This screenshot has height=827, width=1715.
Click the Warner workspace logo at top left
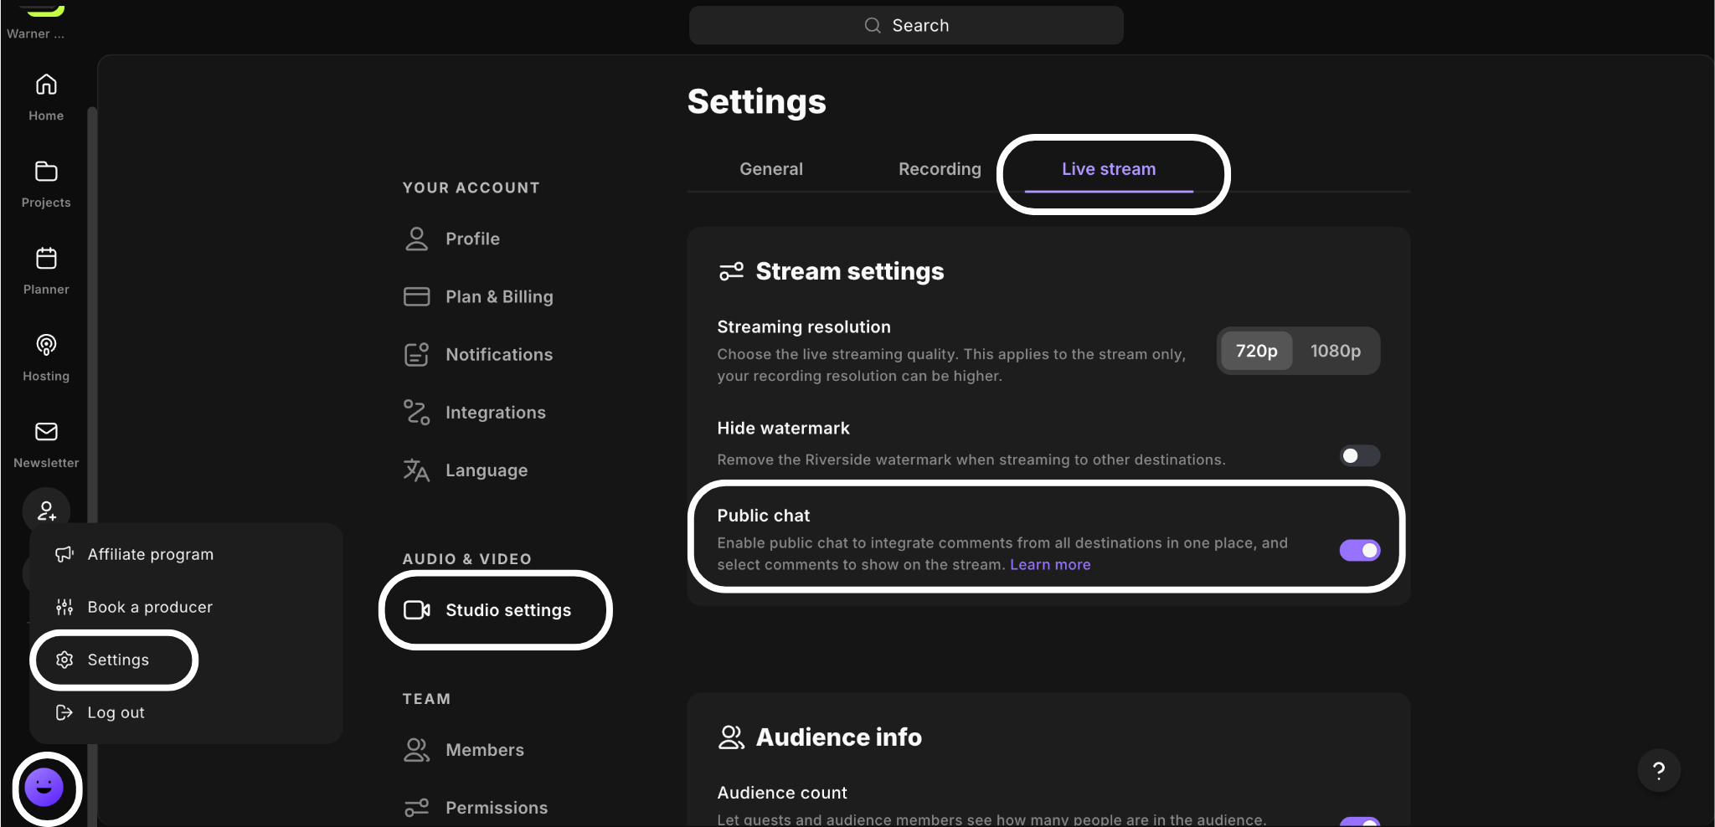42,10
